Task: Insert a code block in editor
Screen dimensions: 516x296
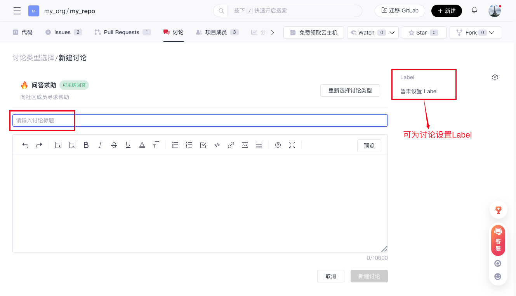Action: click(217, 145)
